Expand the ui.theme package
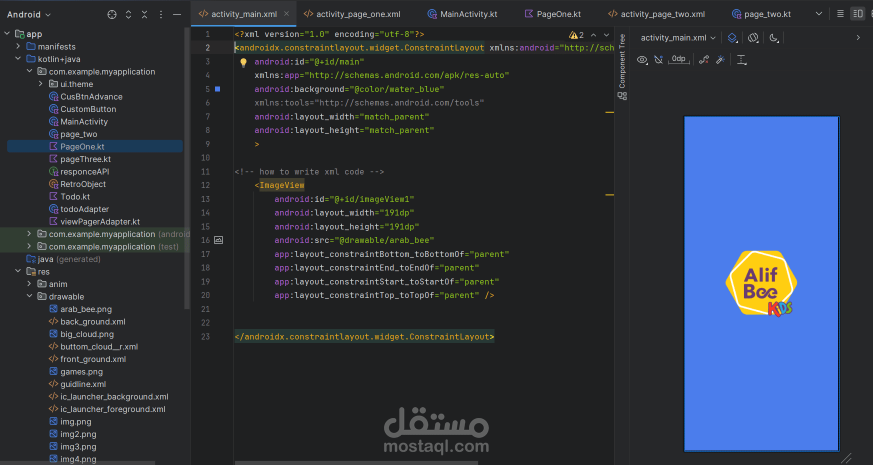This screenshot has width=873, height=465. pos(40,83)
